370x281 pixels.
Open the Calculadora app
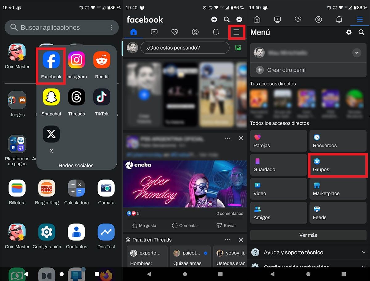(76, 188)
